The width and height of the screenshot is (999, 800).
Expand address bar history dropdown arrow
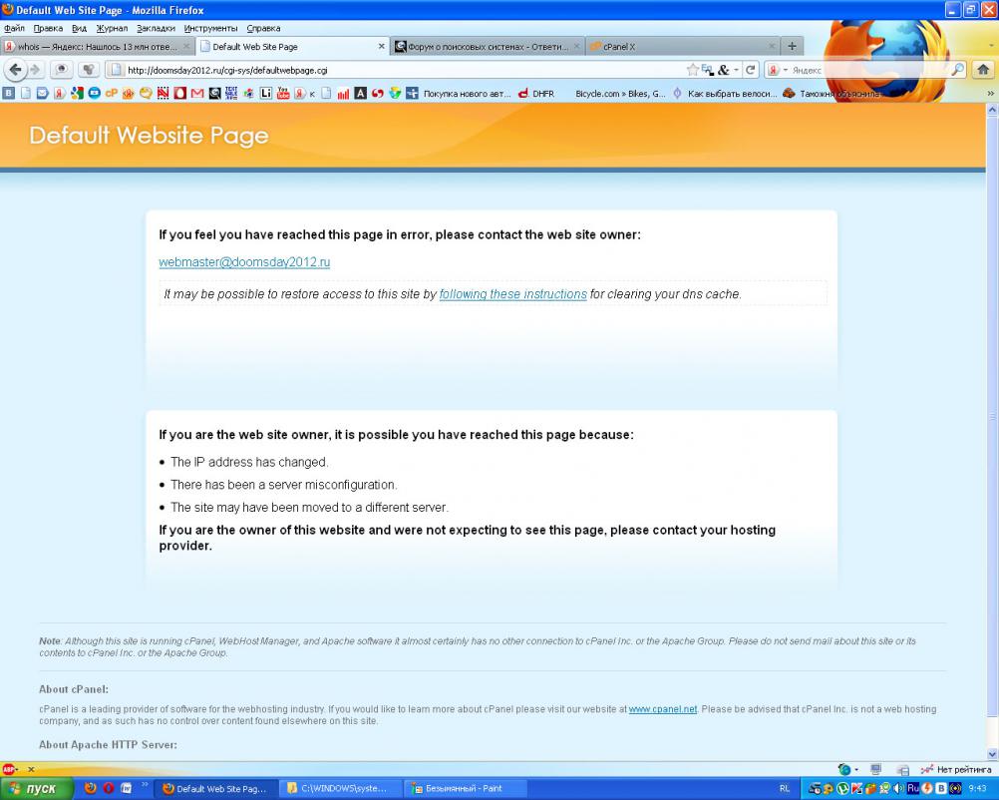[x=736, y=70]
